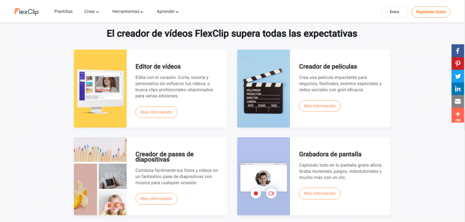The width and height of the screenshot is (465, 222).
Task: Send by email envelope icon
Action: pyautogui.click(x=458, y=101)
